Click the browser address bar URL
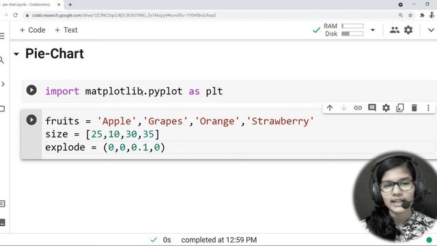 (124, 15)
